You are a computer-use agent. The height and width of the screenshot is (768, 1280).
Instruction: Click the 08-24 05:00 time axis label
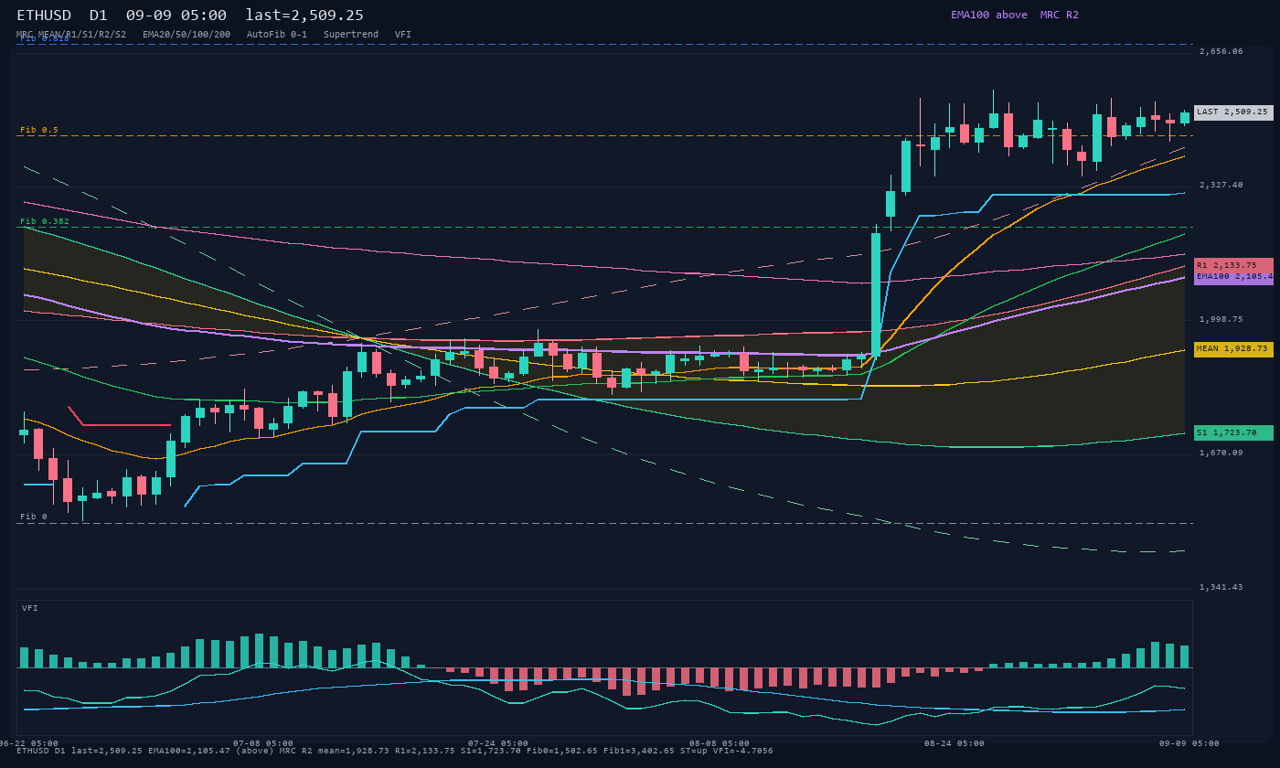tap(955, 743)
